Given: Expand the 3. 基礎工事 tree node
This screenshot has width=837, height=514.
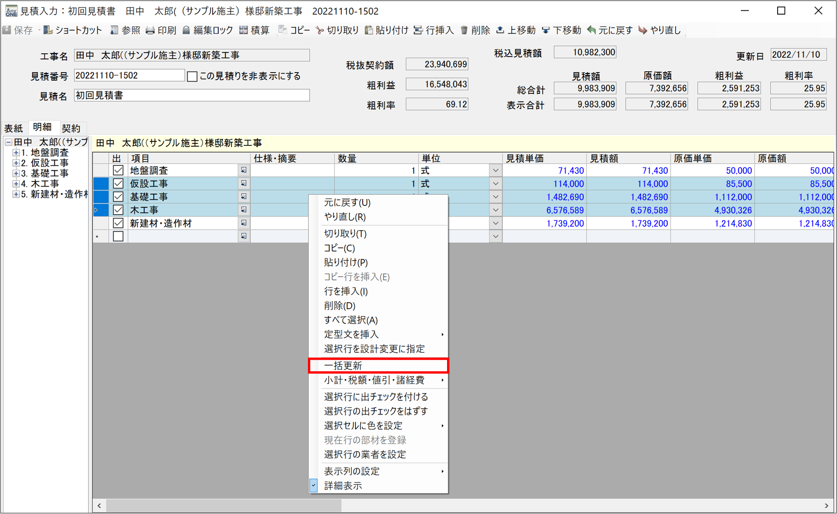Looking at the screenshot, I should coord(16,173).
